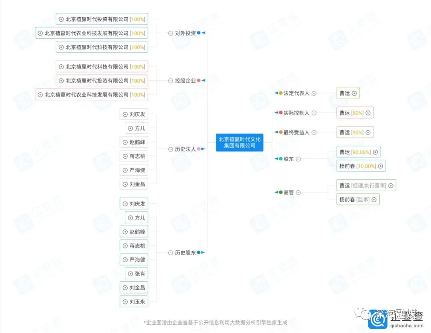Click plus icon next to 曹运 [经理,执行董事]
This screenshot has height=333, width=431.
coord(391,186)
